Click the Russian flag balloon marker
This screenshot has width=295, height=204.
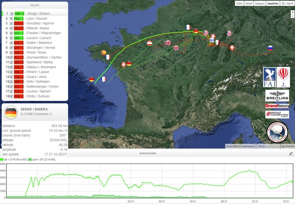click(270, 47)
